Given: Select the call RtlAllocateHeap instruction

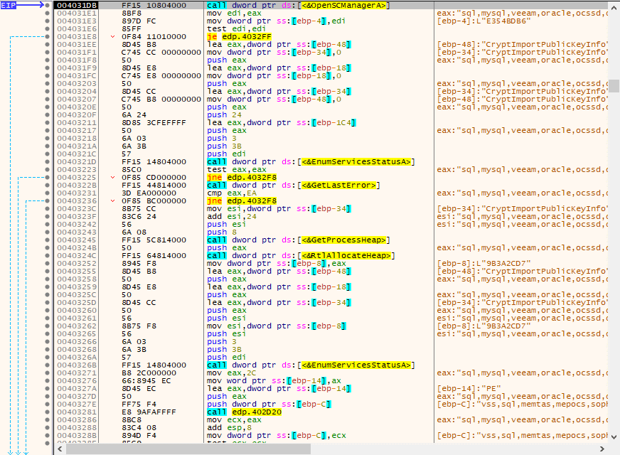Looking at the screenshot, I should (x=301, y=255).
